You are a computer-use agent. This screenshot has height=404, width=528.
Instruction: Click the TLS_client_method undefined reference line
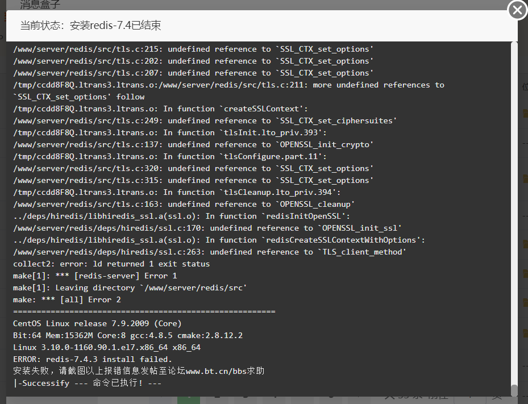tap(210, 252)
